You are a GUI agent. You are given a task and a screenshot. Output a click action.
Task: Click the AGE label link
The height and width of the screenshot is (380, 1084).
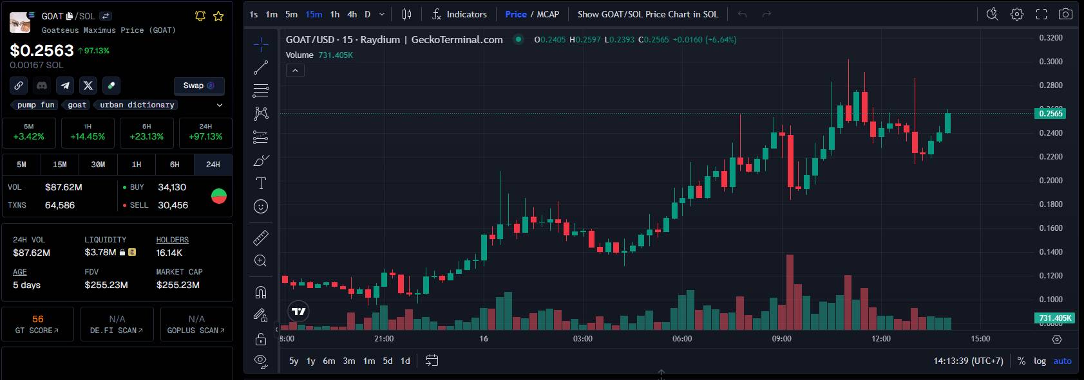(x=20, y=272)
